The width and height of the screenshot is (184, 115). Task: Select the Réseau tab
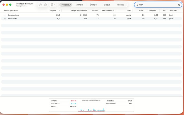point(121,5)
